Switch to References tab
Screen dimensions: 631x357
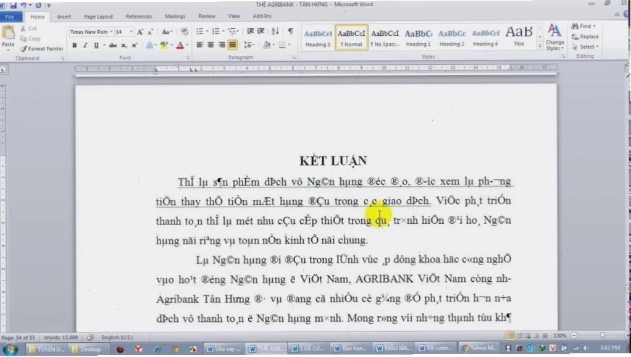pos(139,17)
